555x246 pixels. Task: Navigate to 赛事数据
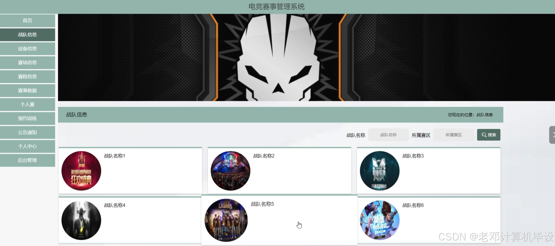coord(27,91)
